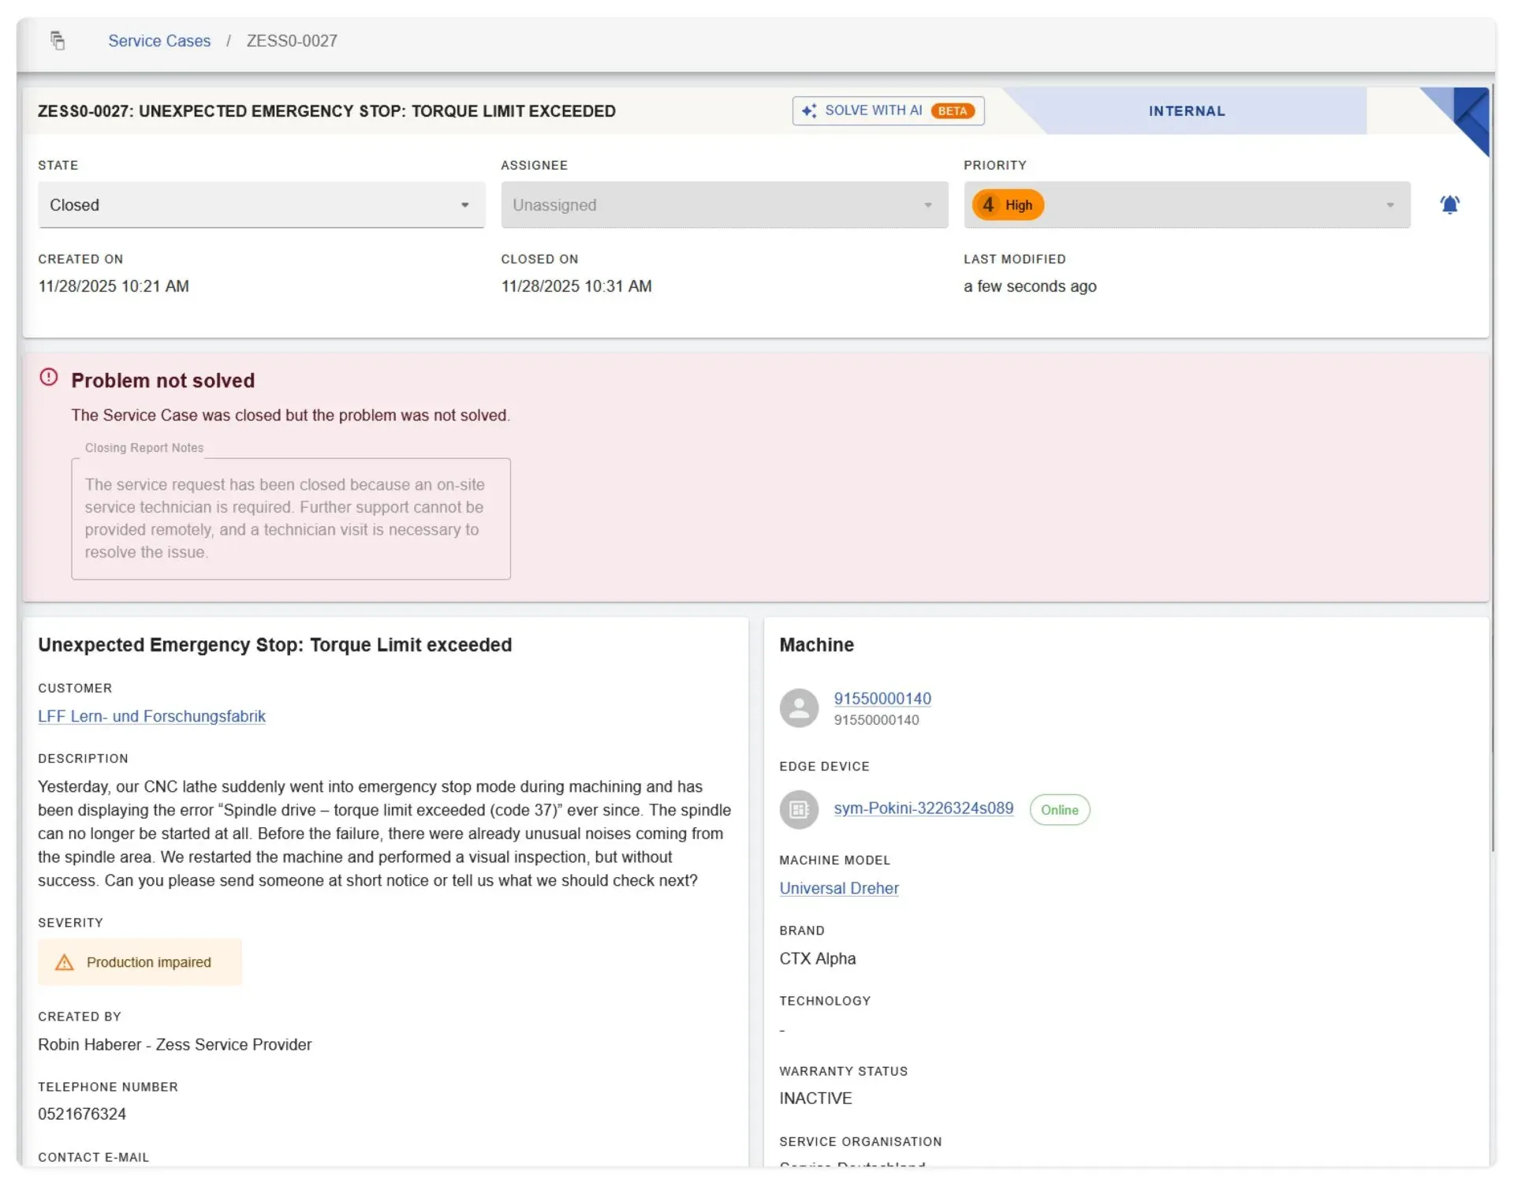Open the sym-Pokini-3226324s089 edge device link
The image size is (1514, 1183).
(923, 808)
